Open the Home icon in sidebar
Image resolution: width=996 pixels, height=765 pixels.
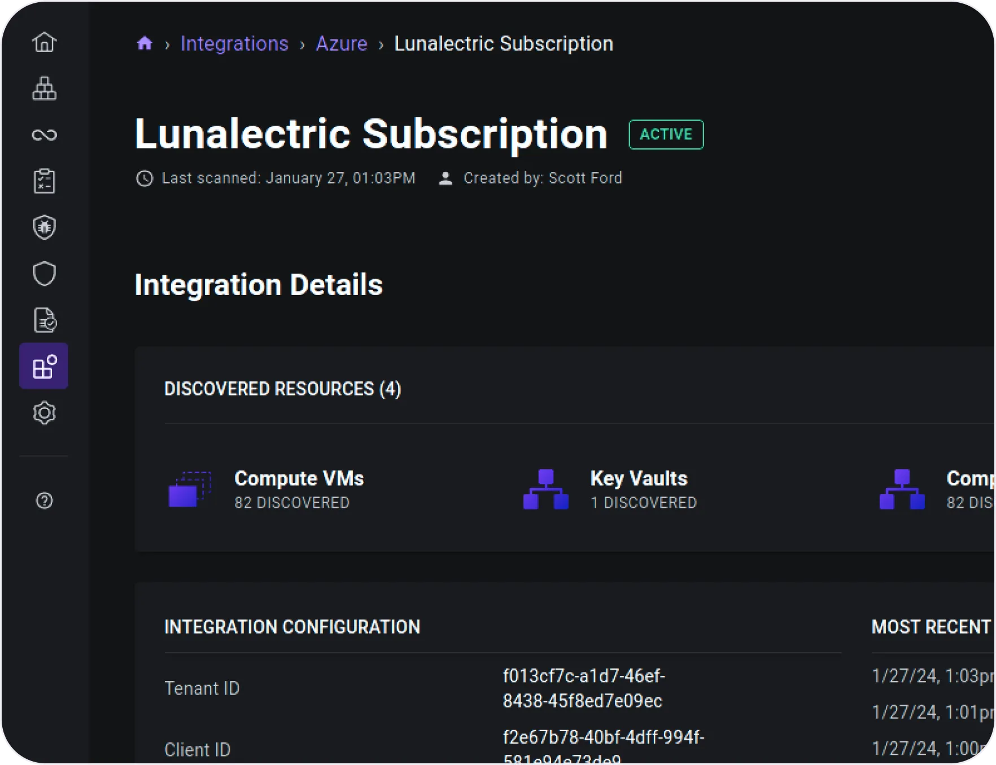[x=44, y=42]
